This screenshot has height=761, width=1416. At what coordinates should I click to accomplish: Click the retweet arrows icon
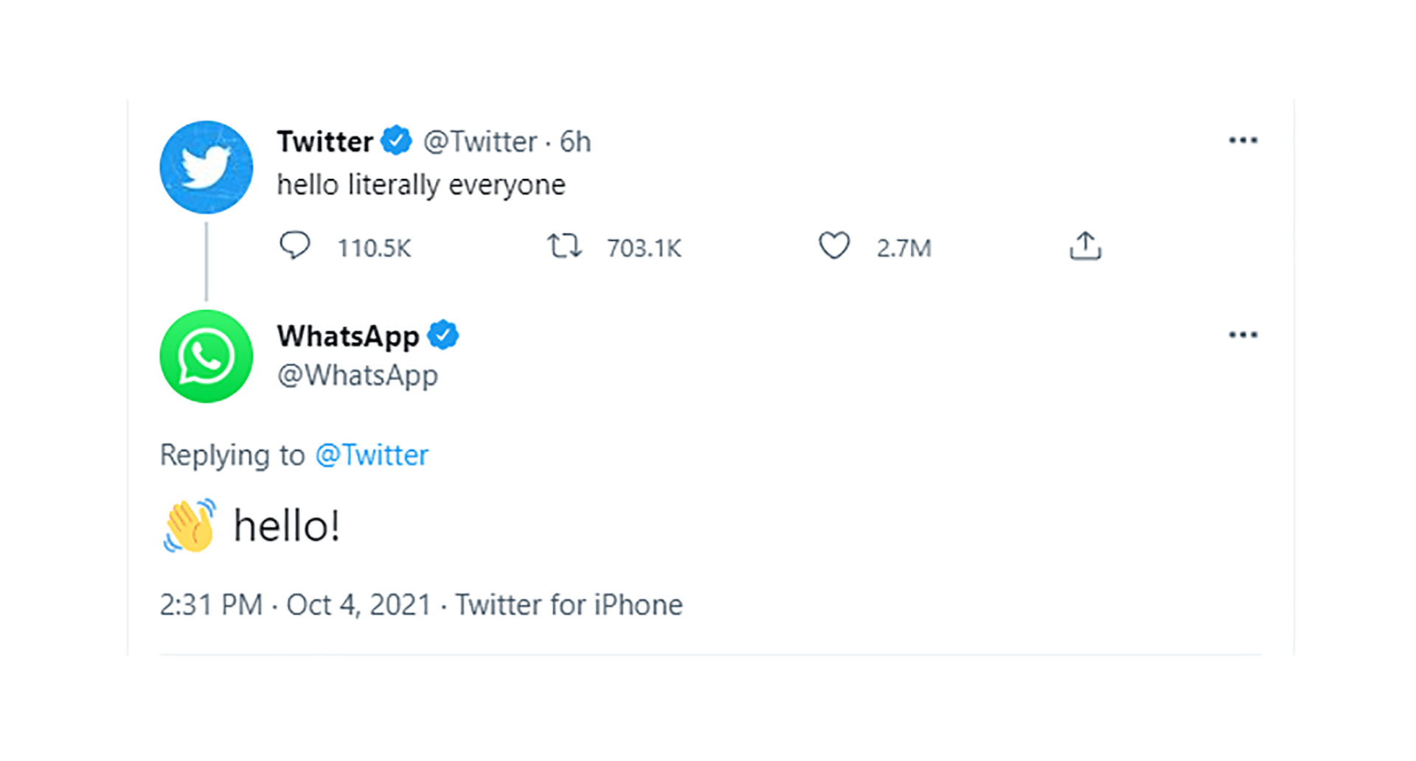click(x=564, y=246)
